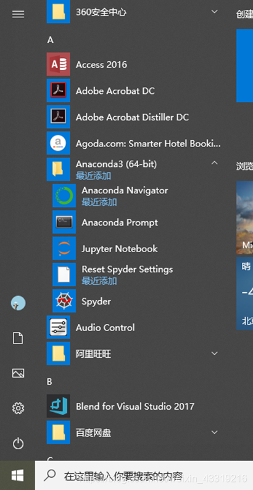The width and height of the screenshot is (253, 490).
Task: Open Settings gear in the sidebar
Action: [18, 408]
